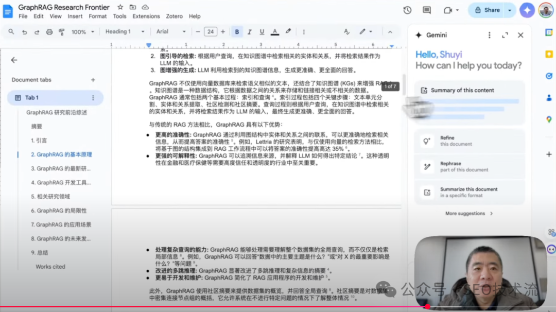Open the Zotero menu
This screenshot has width=556, height=312.
[175, 16]
